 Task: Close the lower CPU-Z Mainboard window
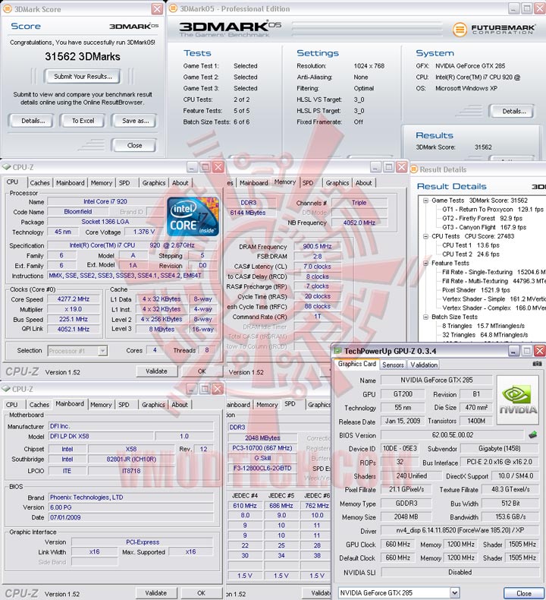point(218,389)
